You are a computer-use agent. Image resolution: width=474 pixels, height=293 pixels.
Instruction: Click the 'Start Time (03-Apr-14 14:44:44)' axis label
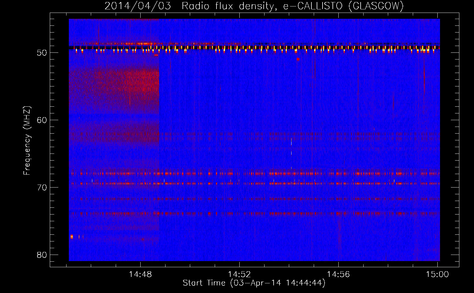[x=254, y=283]
